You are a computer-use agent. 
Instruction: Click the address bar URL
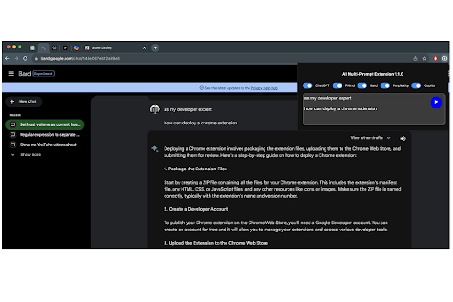[x=80, y=59]
